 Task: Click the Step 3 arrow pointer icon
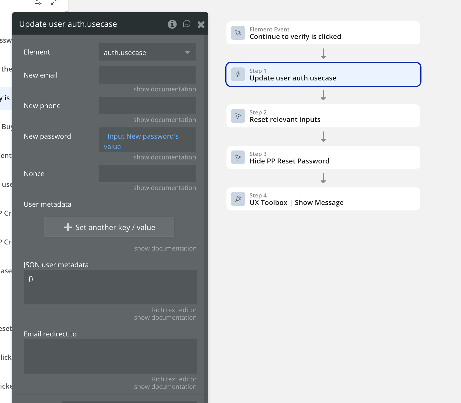pos(238,157)
